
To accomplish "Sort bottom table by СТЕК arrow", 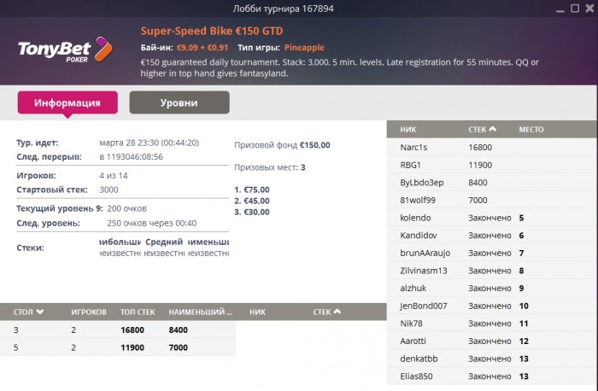I will tap(337, 312).
